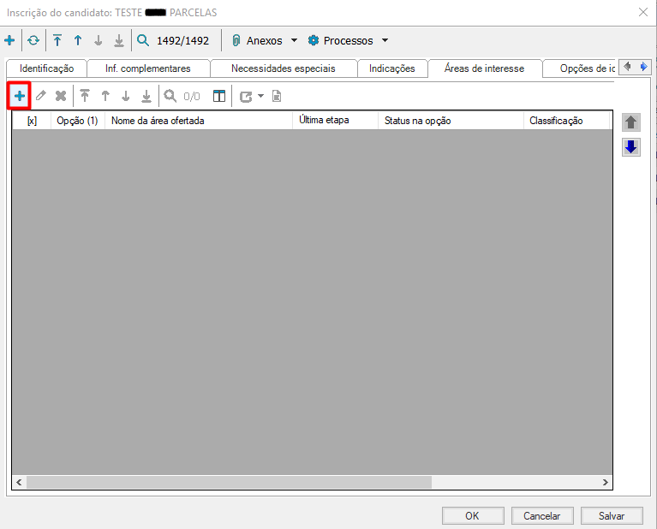Click the blue move-down arrow right of grid
657x529 pixels.
pos(631,146)
